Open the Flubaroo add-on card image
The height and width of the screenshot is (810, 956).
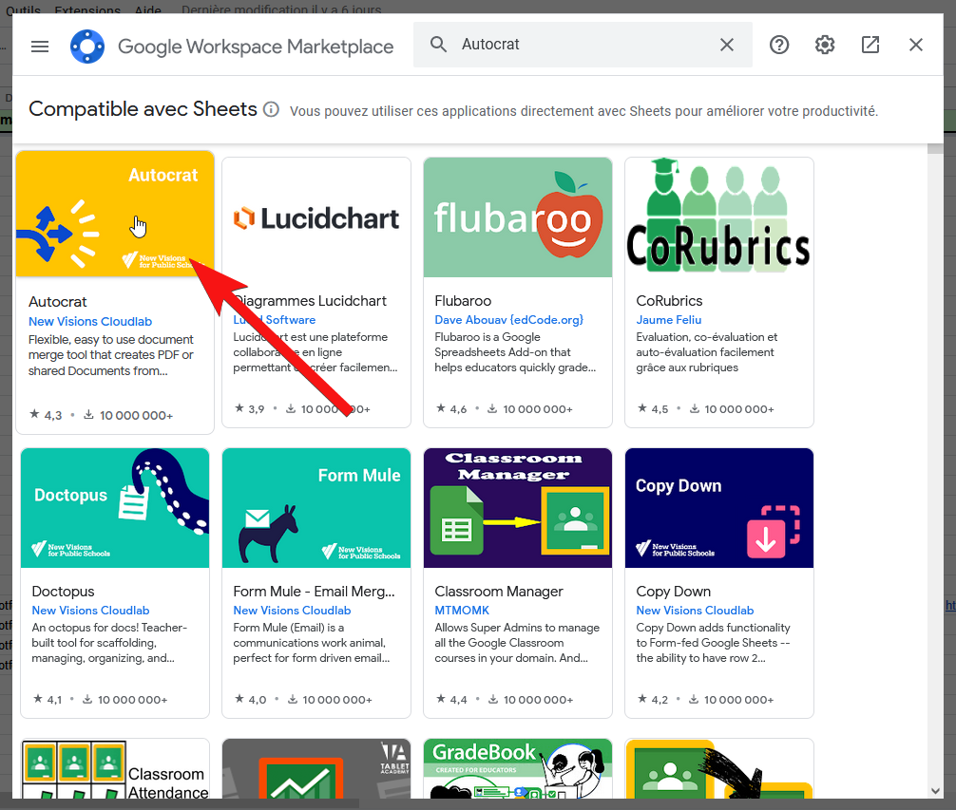point(518,217)
